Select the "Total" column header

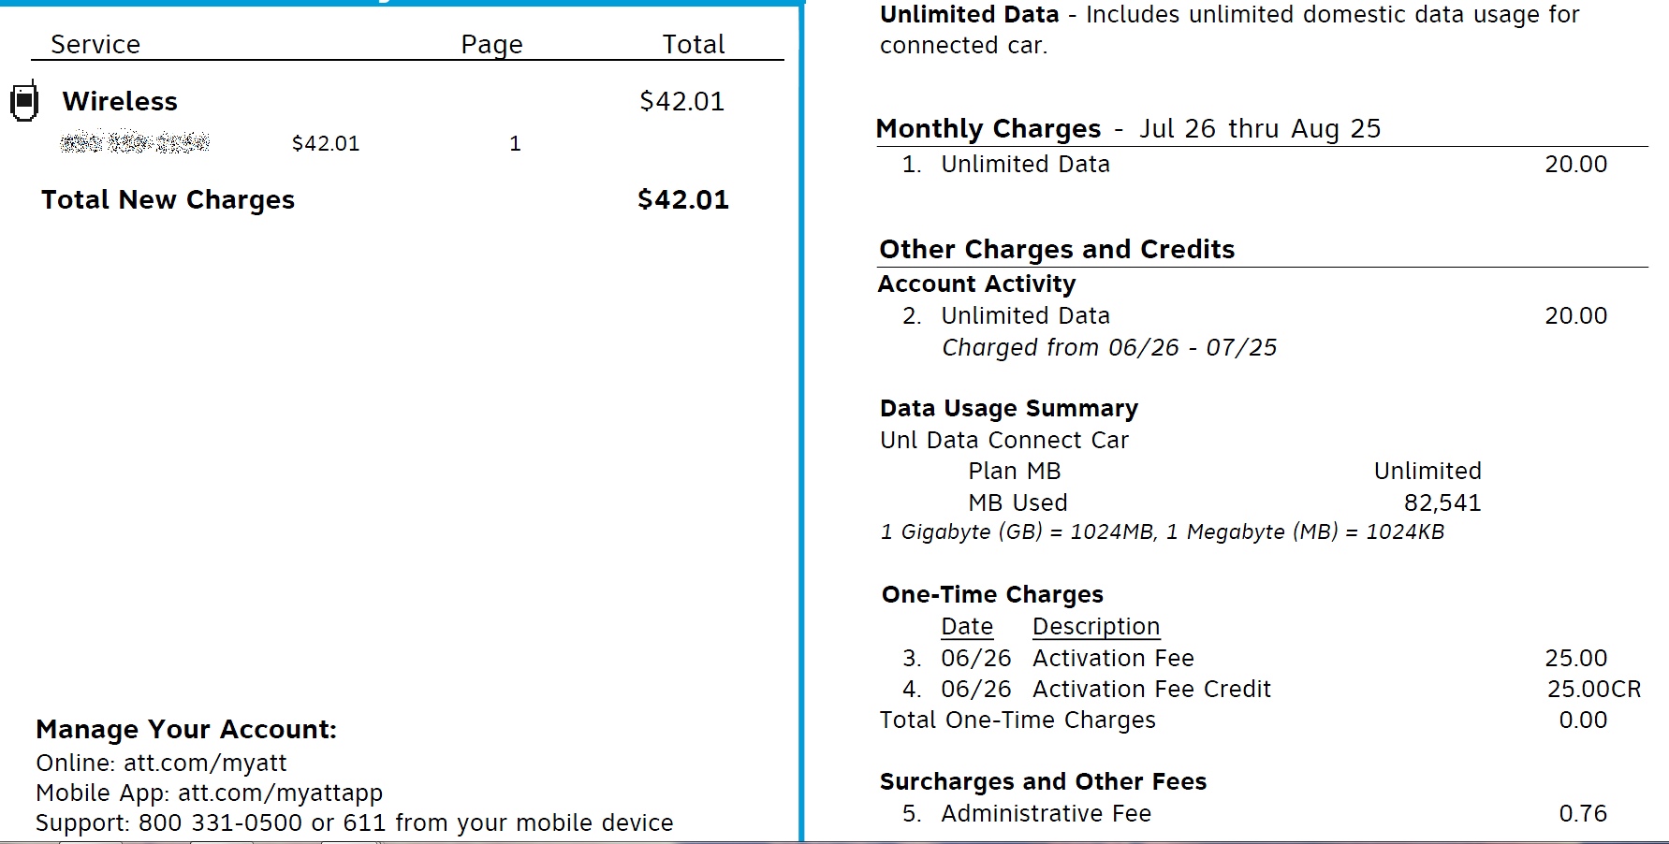coord(694,44)
